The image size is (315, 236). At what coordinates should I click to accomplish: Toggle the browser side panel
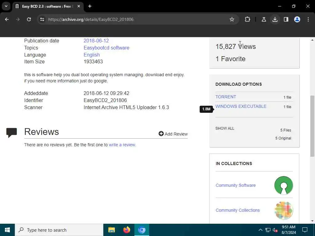pos(286,19)
